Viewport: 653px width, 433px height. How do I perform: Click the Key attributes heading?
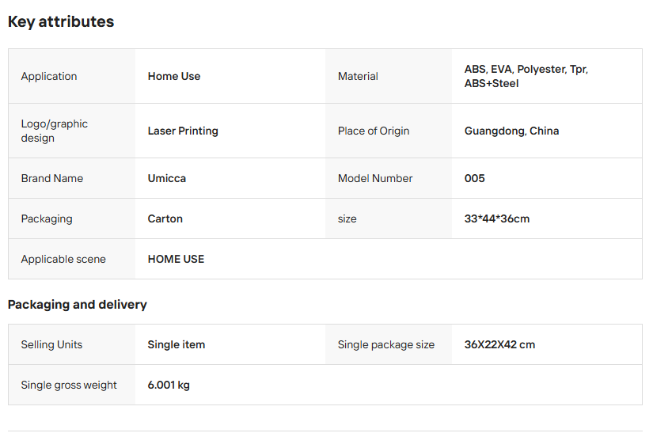tap(61, 22)
